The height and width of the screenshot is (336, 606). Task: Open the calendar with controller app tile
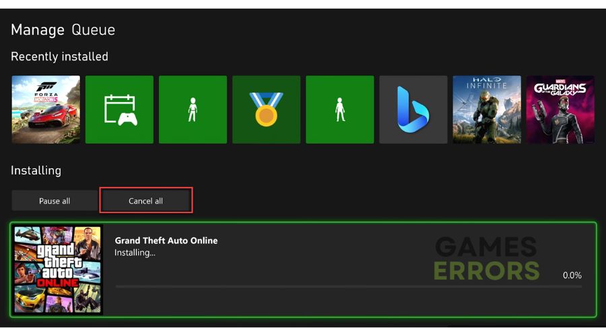point(119,110)
